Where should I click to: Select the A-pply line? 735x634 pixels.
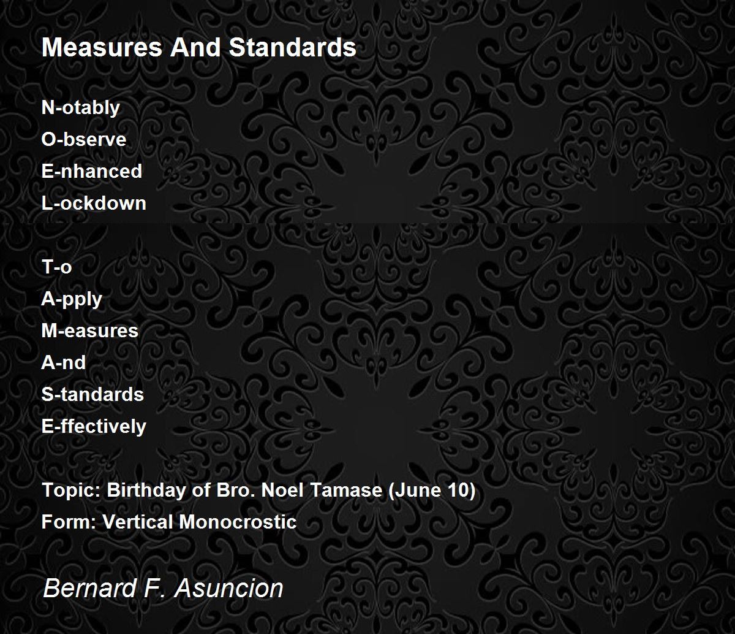point(72,299)
